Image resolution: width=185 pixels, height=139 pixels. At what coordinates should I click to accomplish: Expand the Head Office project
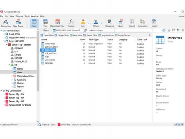(x=4, y=34)
